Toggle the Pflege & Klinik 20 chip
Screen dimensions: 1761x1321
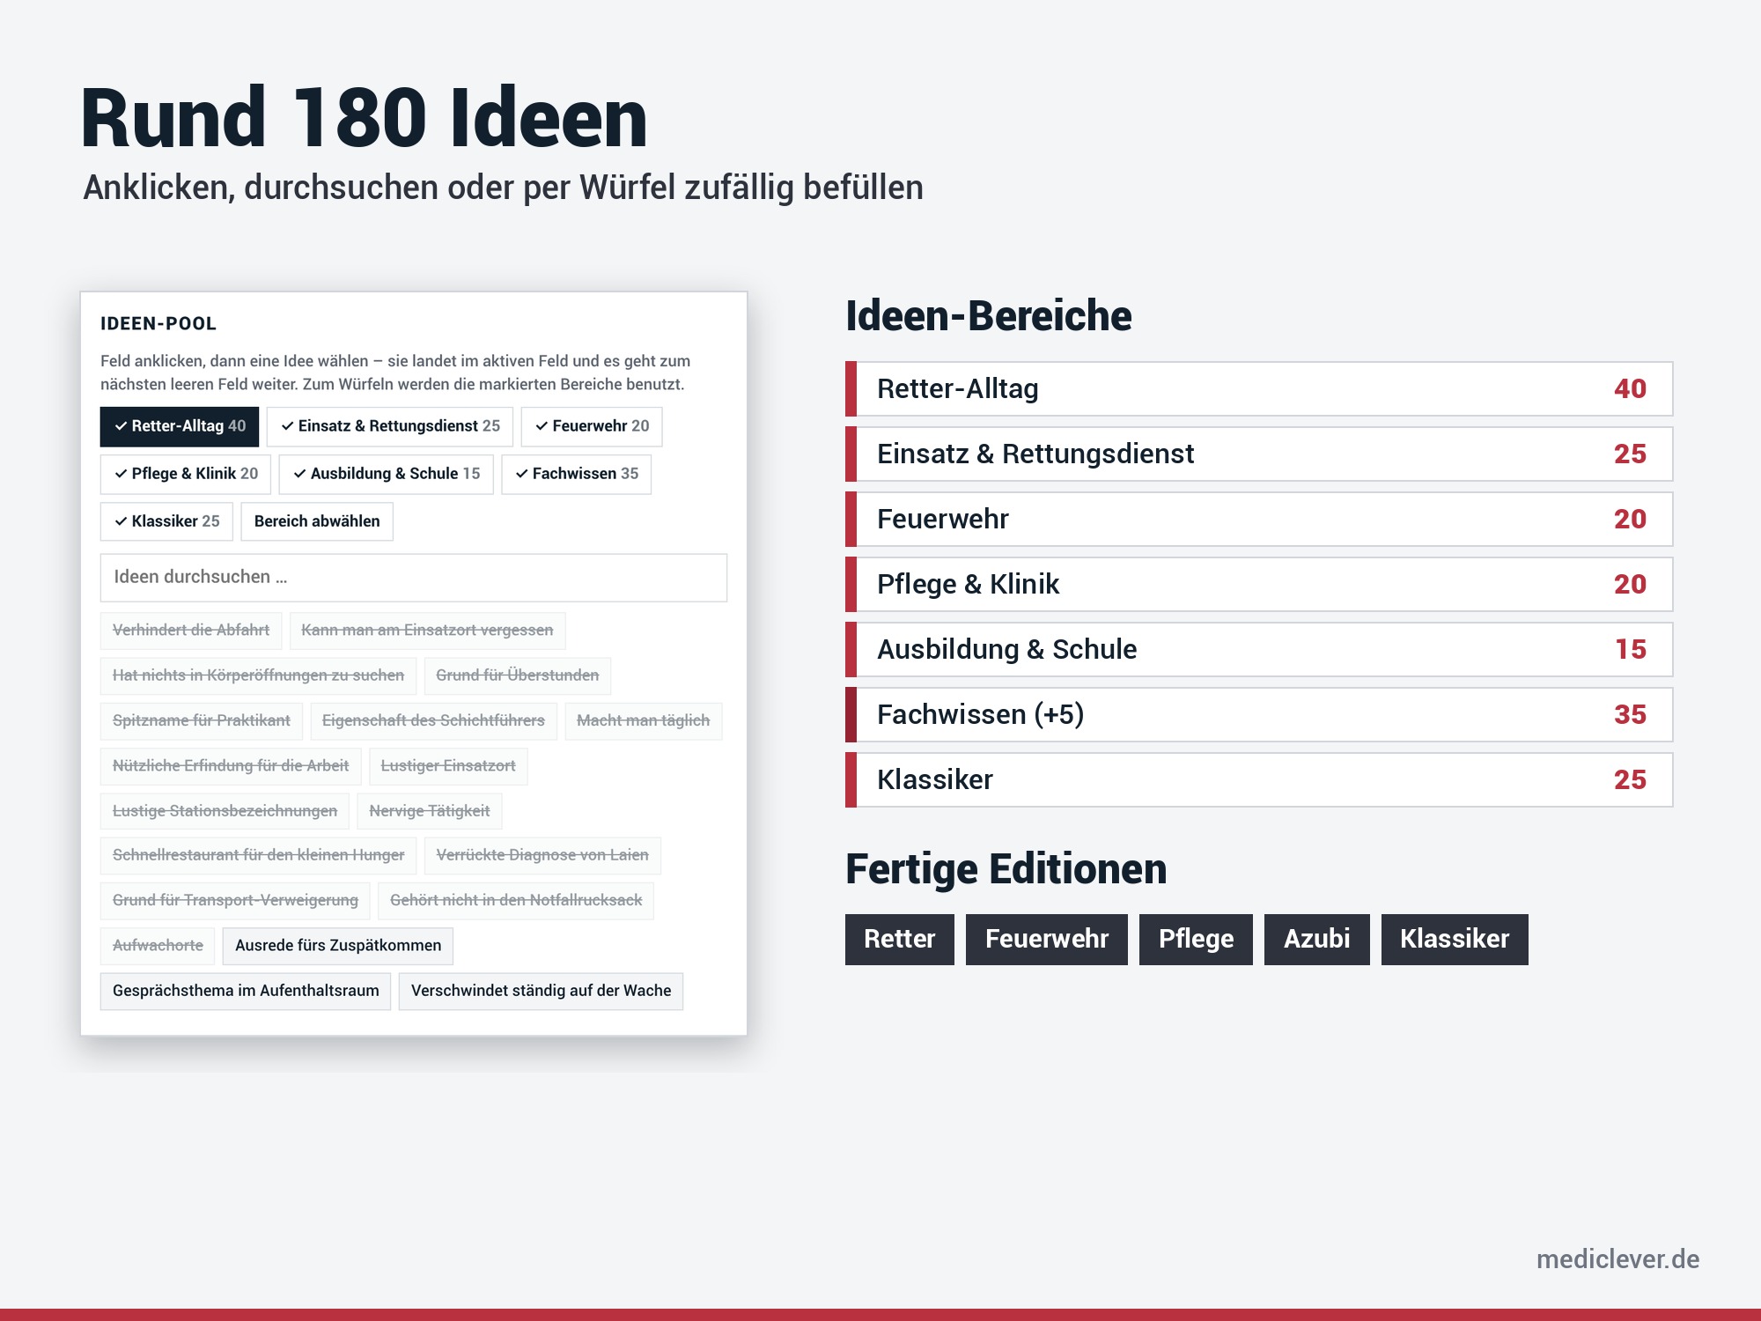tap(186, 474)
